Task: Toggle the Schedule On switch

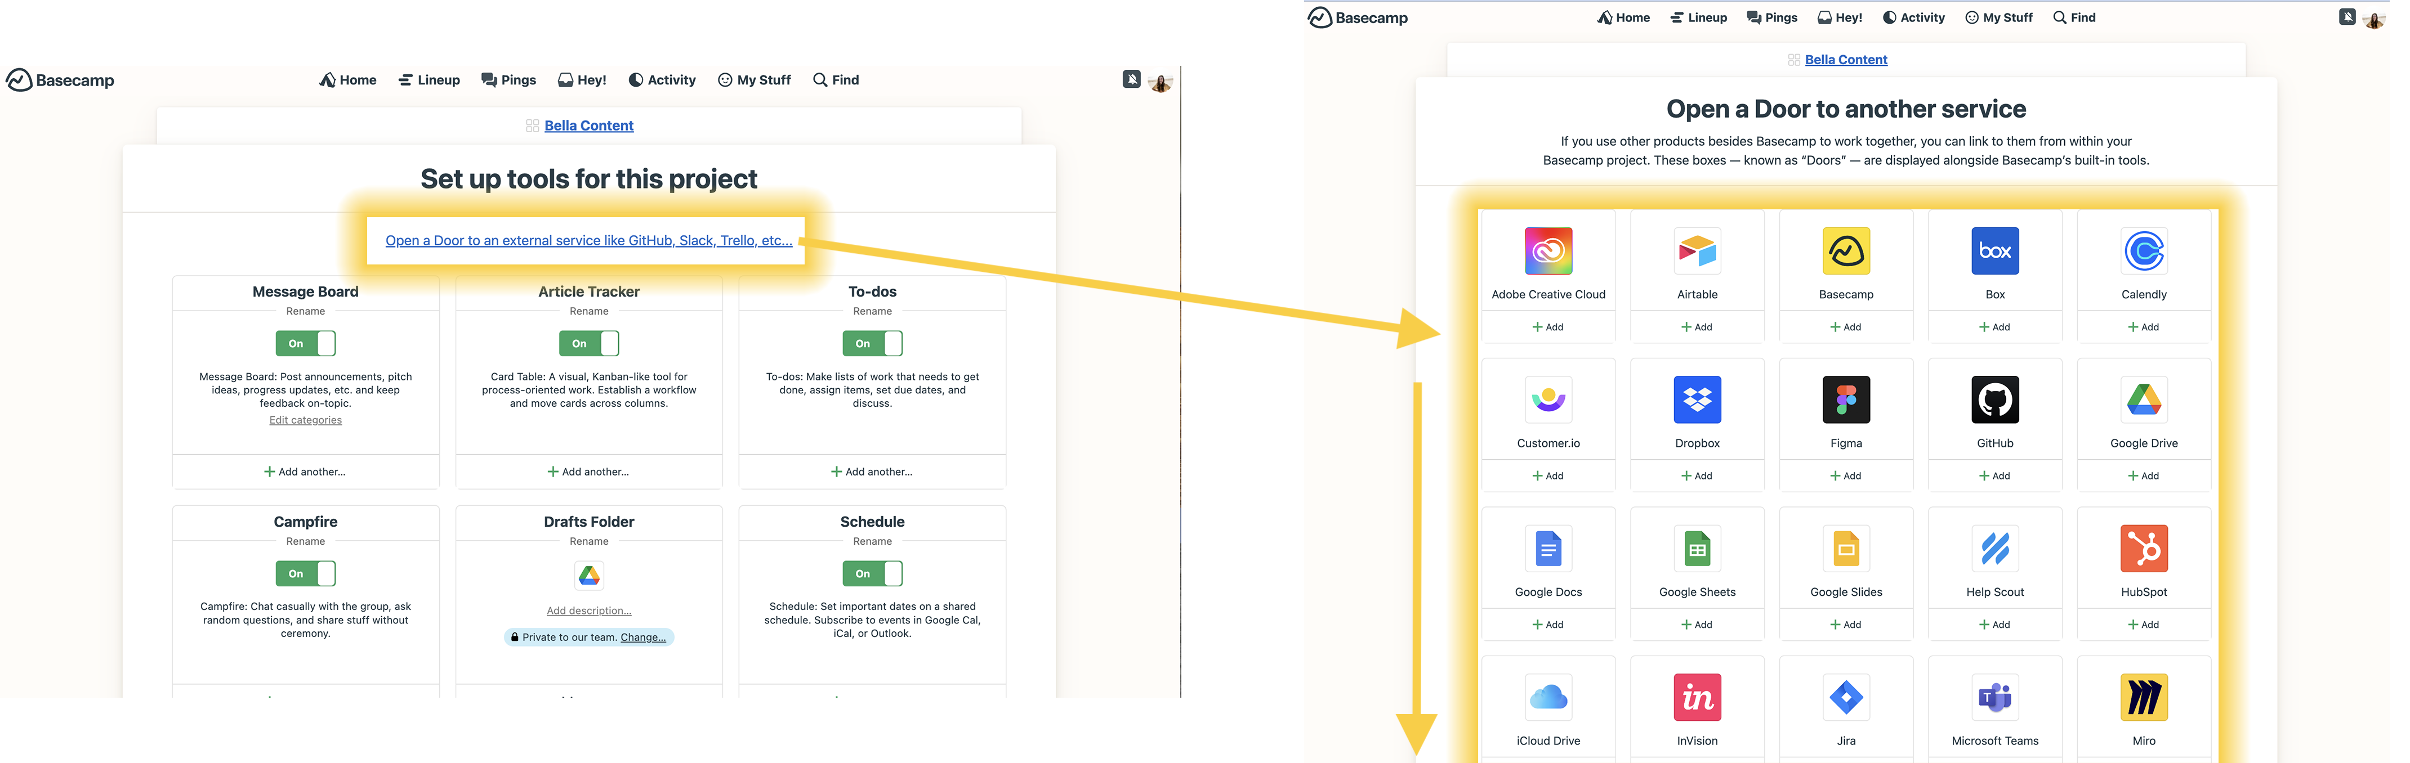Action: [x=873, y=573]
